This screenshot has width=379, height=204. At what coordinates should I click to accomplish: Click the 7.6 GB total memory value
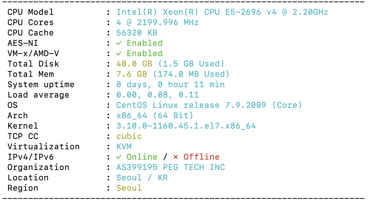132,74
